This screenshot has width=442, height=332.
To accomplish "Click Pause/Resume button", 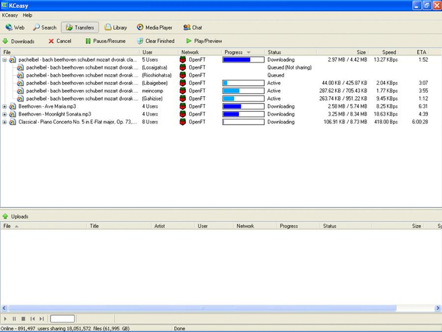I will 106,41.
